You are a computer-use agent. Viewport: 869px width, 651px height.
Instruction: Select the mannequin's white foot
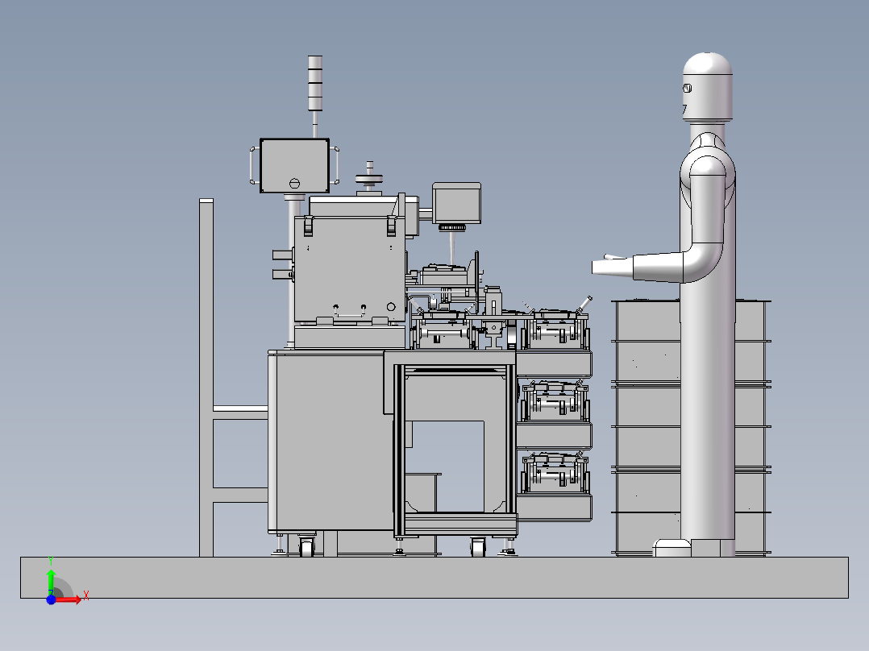(672, 548)
